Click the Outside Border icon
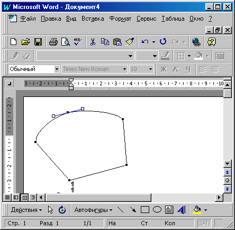235x230 pixels. pyautogui.click(x=181, y=56)
